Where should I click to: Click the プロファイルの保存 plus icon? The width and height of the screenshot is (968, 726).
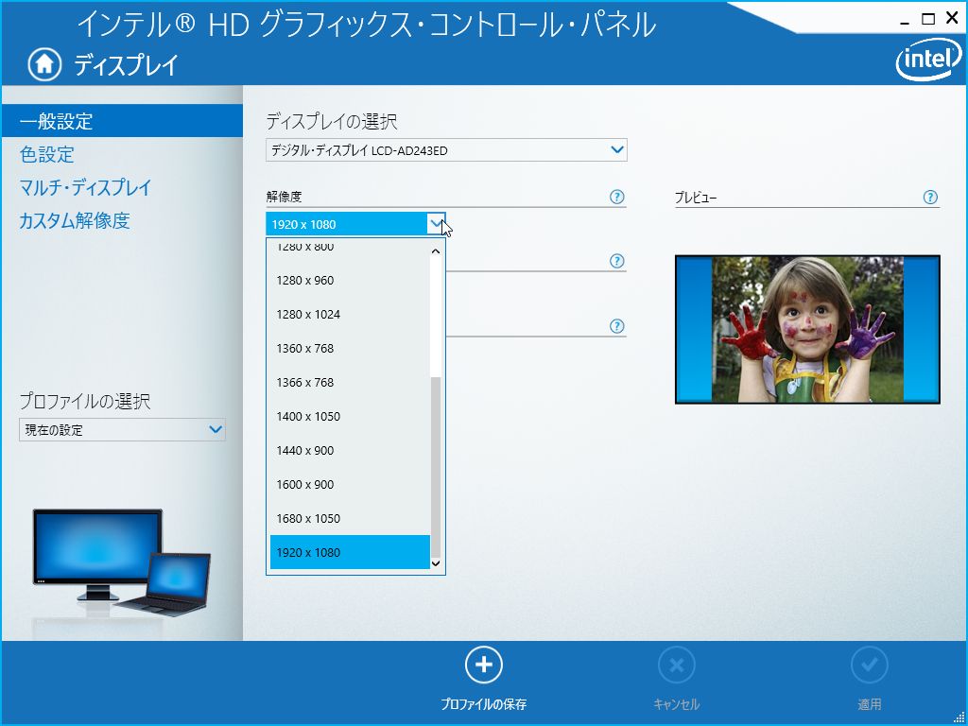(x=484, y=665)
